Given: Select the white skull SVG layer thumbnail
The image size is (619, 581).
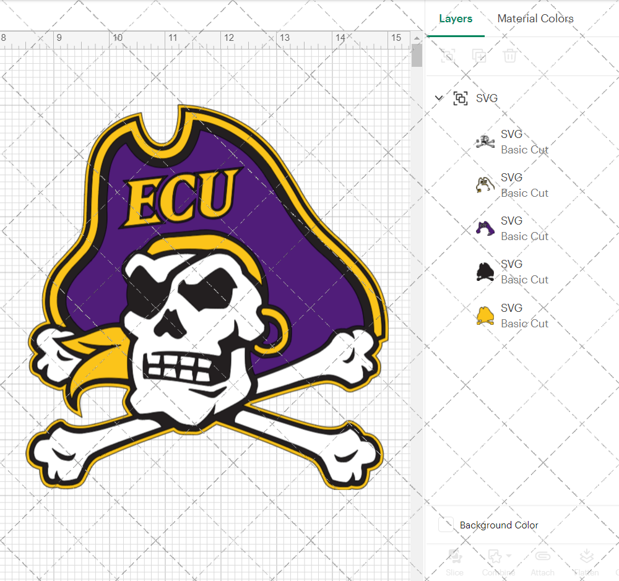Looking at the screenshot, I should 485,142.
